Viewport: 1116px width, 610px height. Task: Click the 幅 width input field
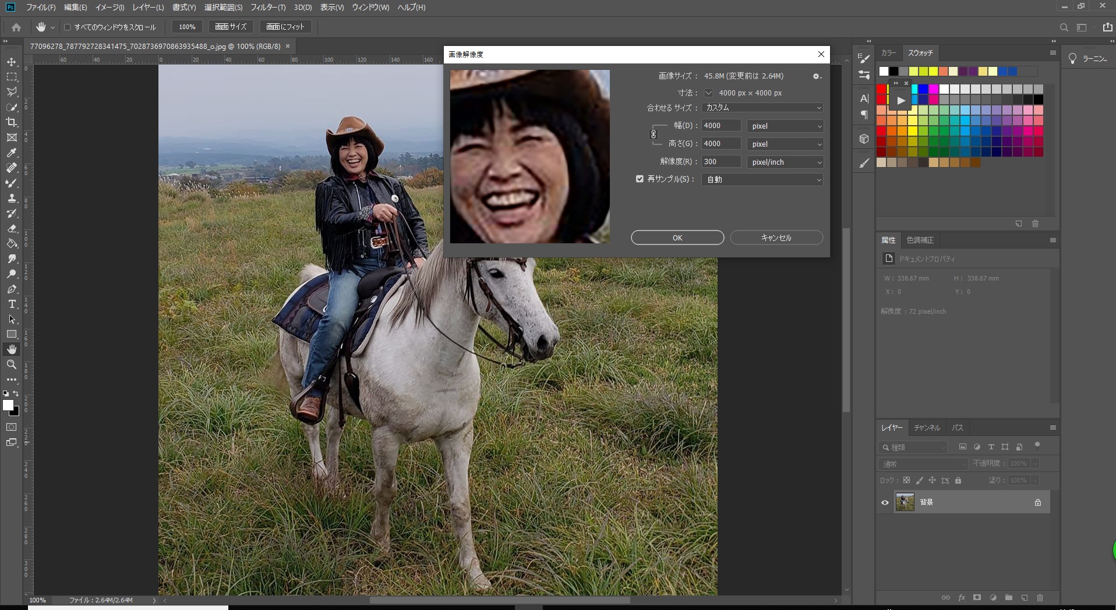[721, 126]
